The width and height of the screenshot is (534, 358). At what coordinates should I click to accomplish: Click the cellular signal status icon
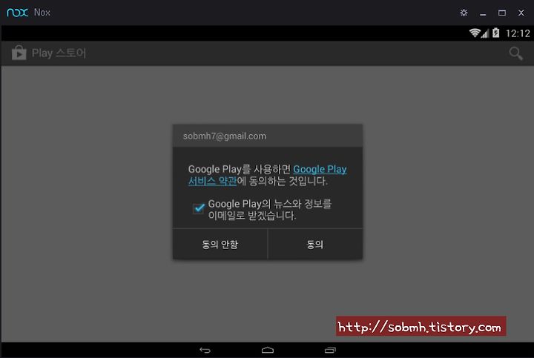click(485, 33)
